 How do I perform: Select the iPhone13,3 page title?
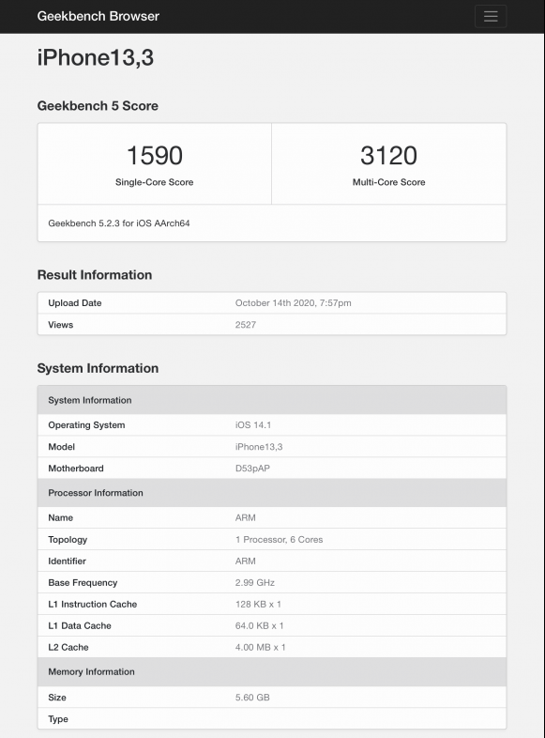tap(96, 57)
